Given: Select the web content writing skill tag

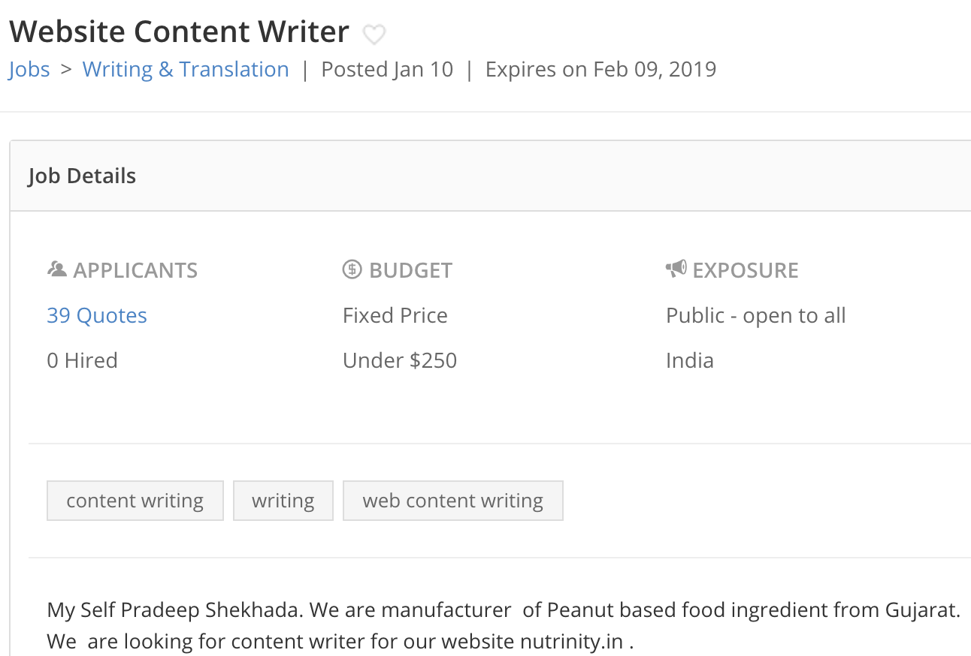Looking at the screenshot, I should coord(452,500).
